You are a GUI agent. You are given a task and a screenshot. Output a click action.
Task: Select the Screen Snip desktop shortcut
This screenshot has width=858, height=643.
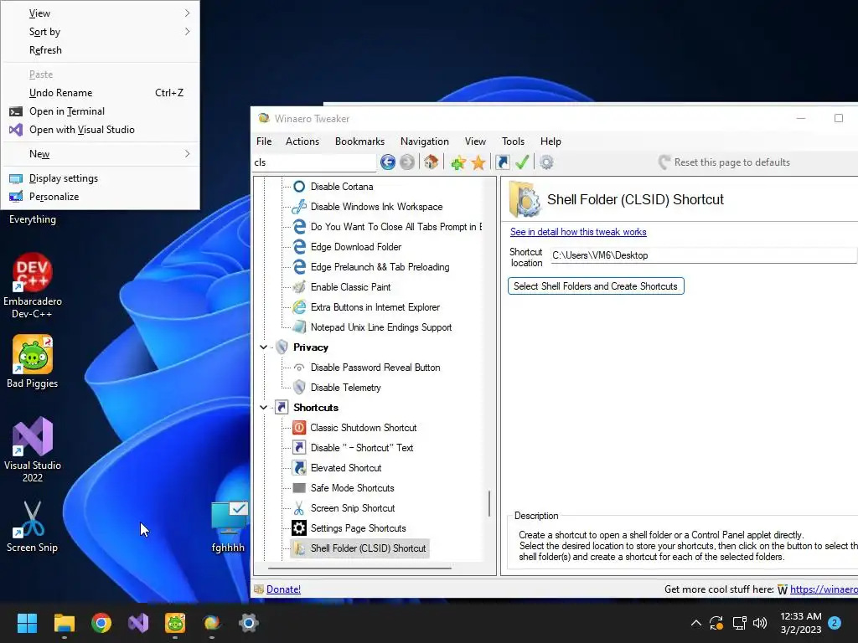pyautogui.click(x=33, y=527)
